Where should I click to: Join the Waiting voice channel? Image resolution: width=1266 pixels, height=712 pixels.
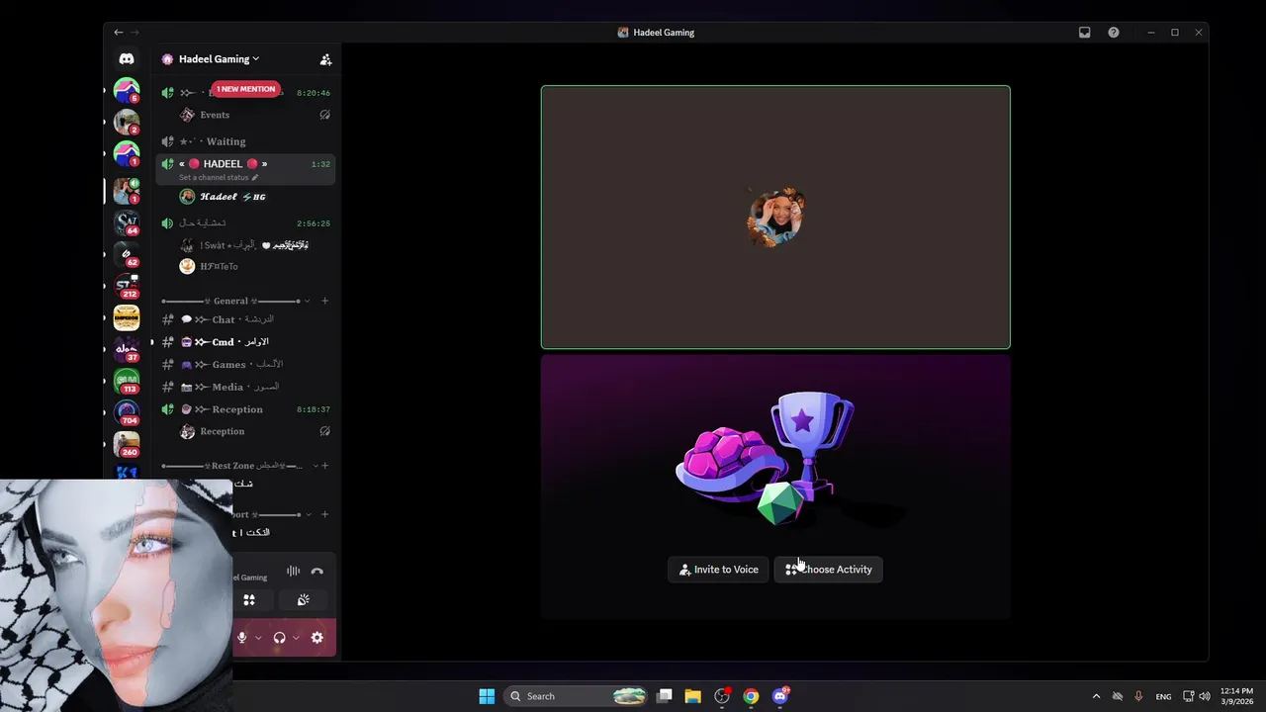[245, 141]
